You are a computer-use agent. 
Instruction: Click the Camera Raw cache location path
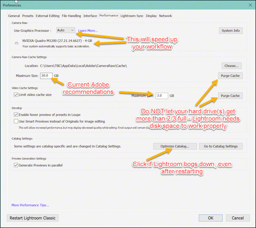84,66
